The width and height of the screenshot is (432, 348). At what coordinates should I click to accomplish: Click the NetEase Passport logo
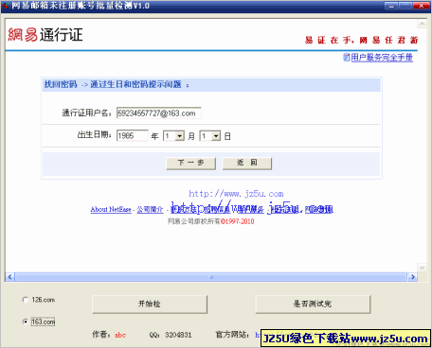pyautogui.click(x=45, y=35)
